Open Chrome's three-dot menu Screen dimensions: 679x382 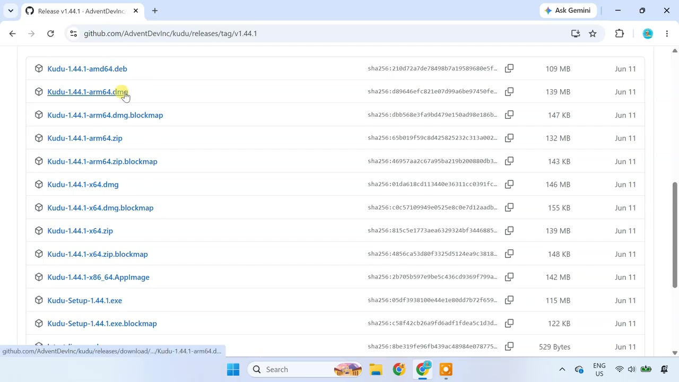tap(667, 33)
